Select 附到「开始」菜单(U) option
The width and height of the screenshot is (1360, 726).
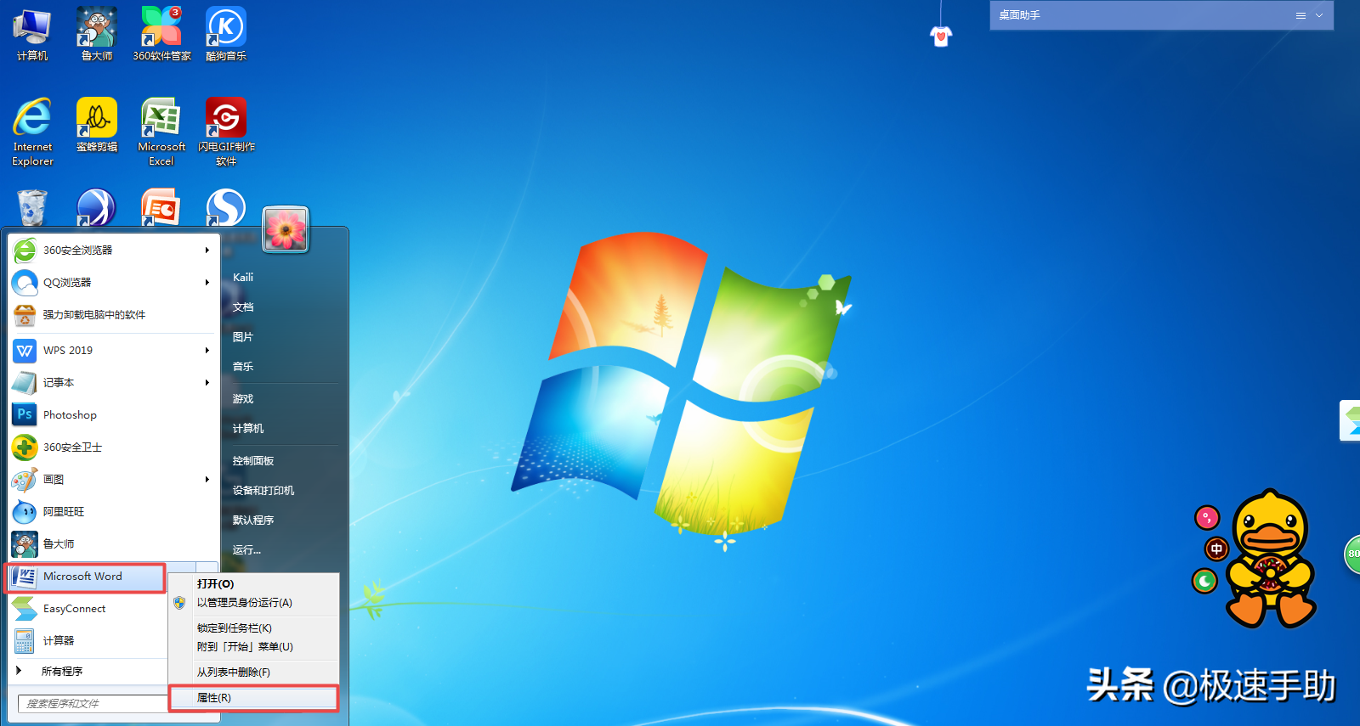tap(254, 647)
